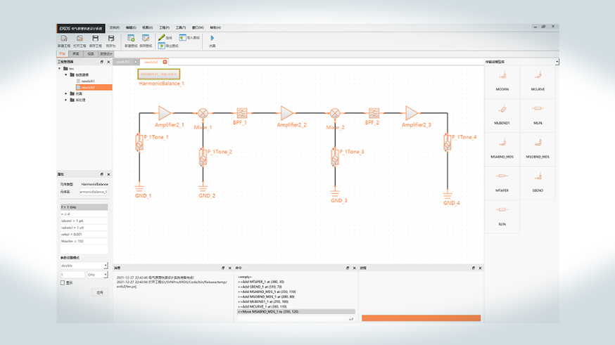Expand the component library category dropdown
The width and height of the screenshot is (615, 345).
557,62
